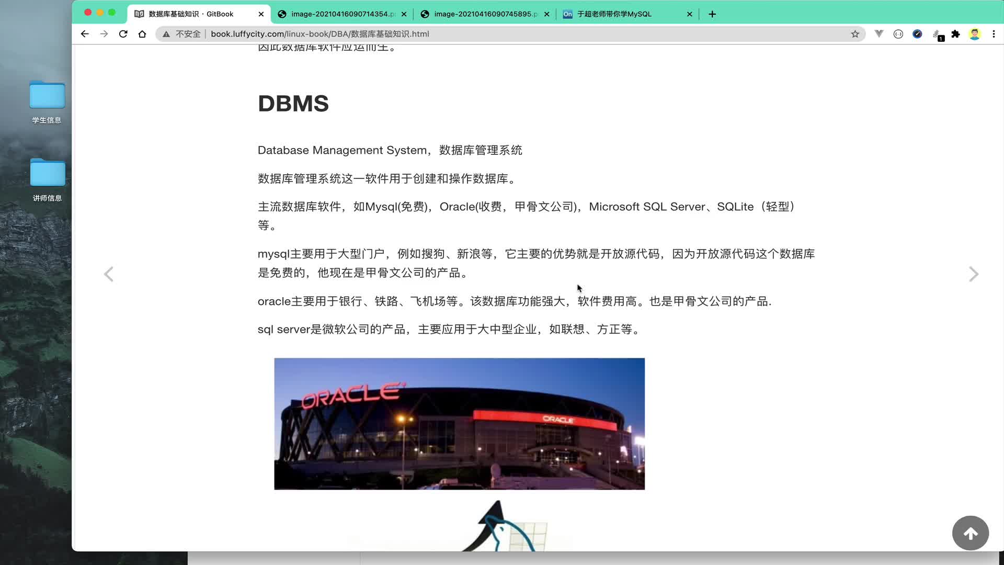Click the back-to-top round button
The width and height of the screenshot is (1004, 565).
pyautogui.click(x=971, y=533)
